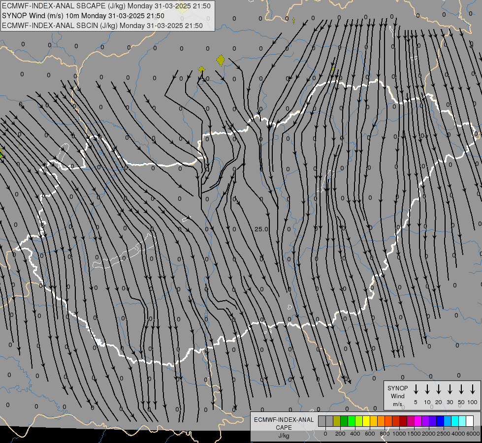Click the SYNOP Wind 10m title line
Viewport: 482px width, 443px height.
click(x=83, y=16)
